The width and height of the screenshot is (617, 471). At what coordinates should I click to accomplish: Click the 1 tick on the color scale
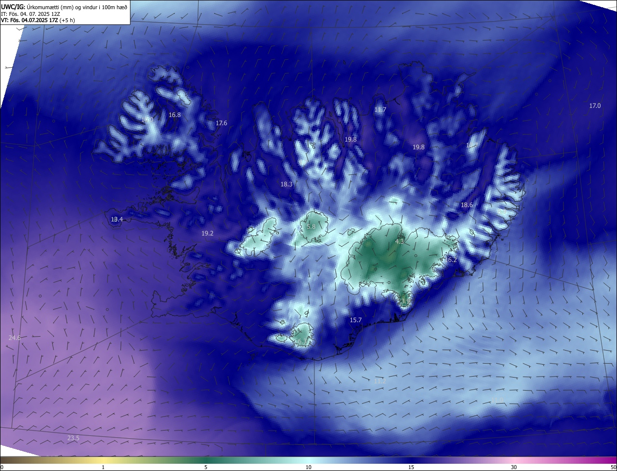[103, 467]
